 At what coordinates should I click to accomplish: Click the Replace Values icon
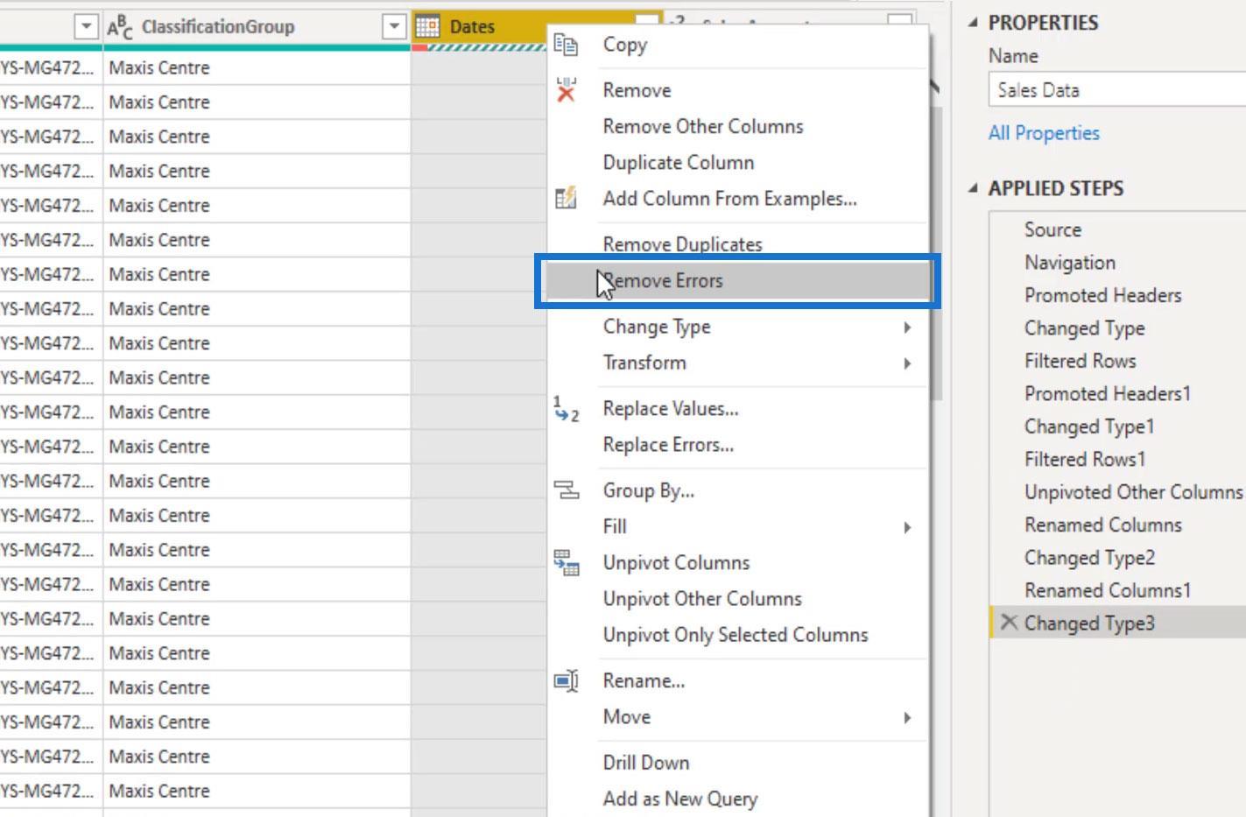(567, 408)
